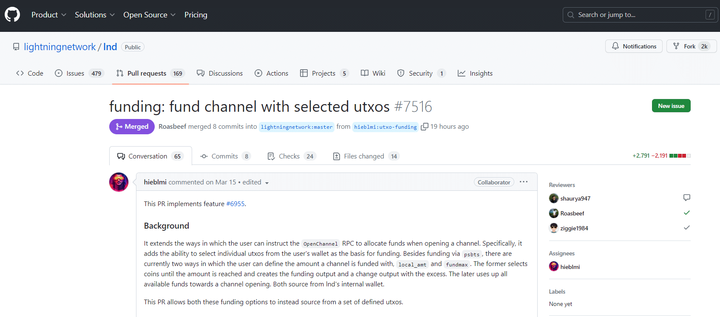This screenshot has height=317, width=720.
Task: Expand the Solutions menu
Action: [x=95, y=15]
